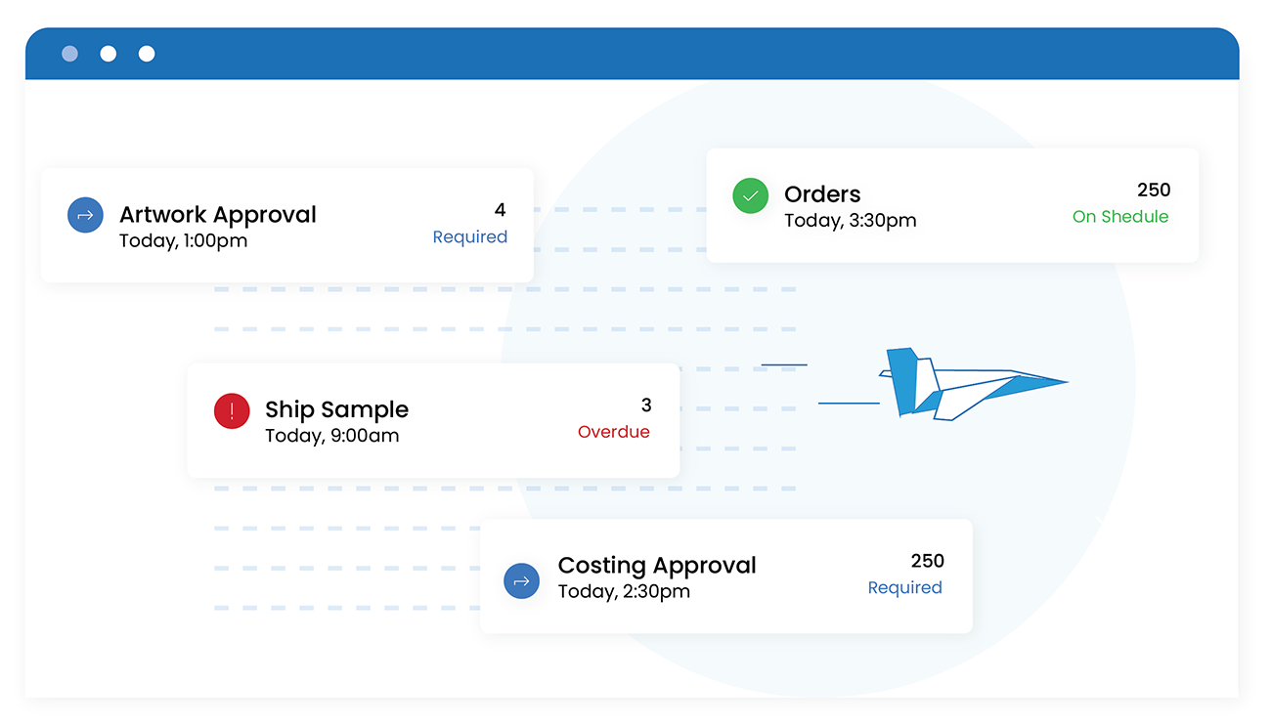Open the Ship Sample task title
The height and width of the screenshot is (725, 1271).
click(x=337, y=409)
